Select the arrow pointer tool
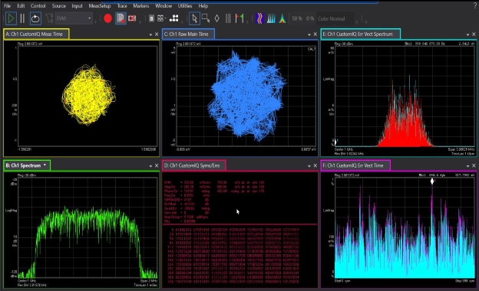Image resolution: width=479 pixels, height=291 pixels. [194, 18]
